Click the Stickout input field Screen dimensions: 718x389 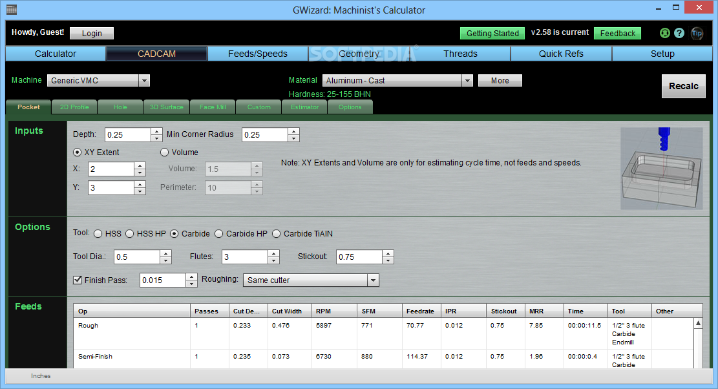tap(359, 257)
